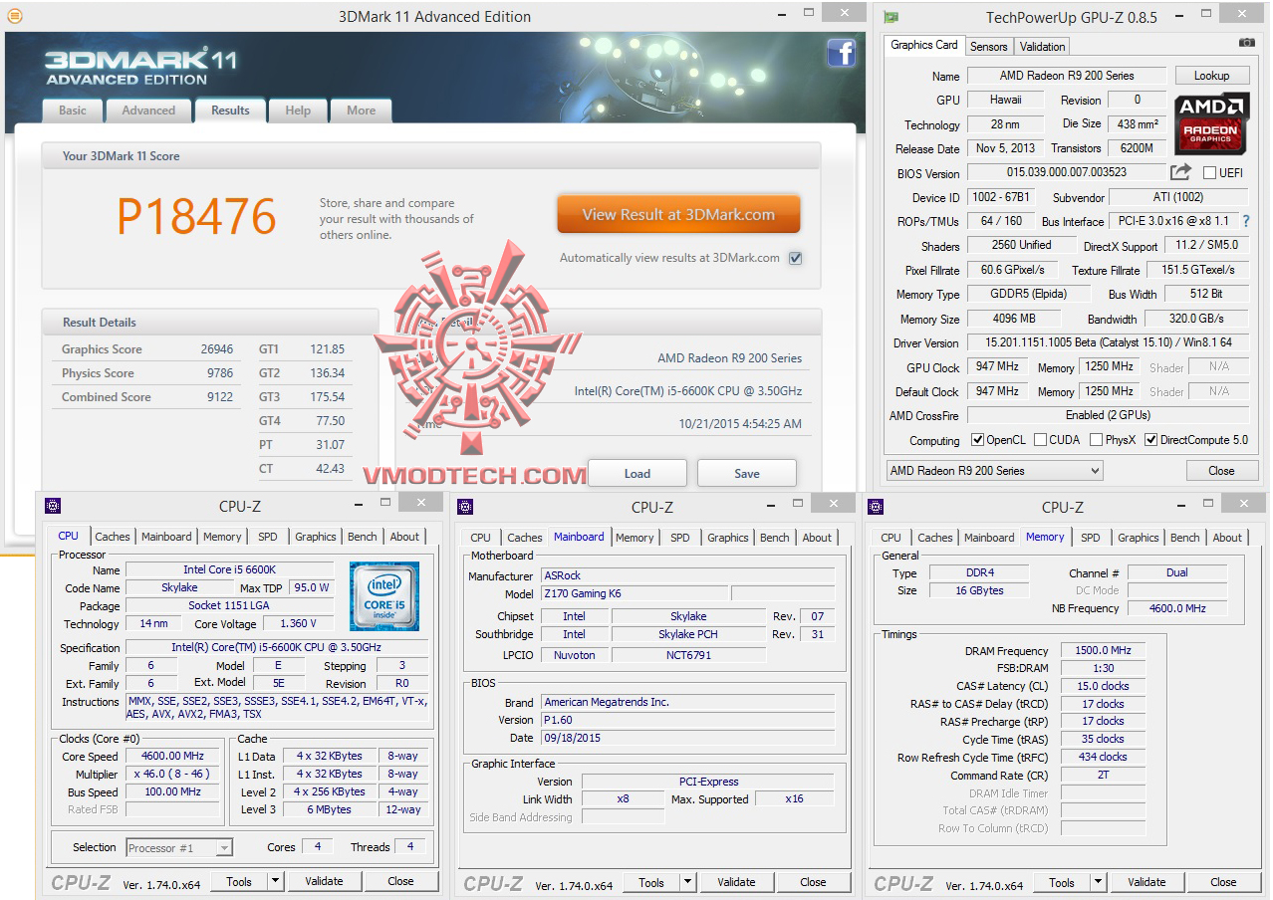Viewport: 1273px width, 900px height.
Task: Click Close in CPU-Z Memory window
Action: 1223,882
